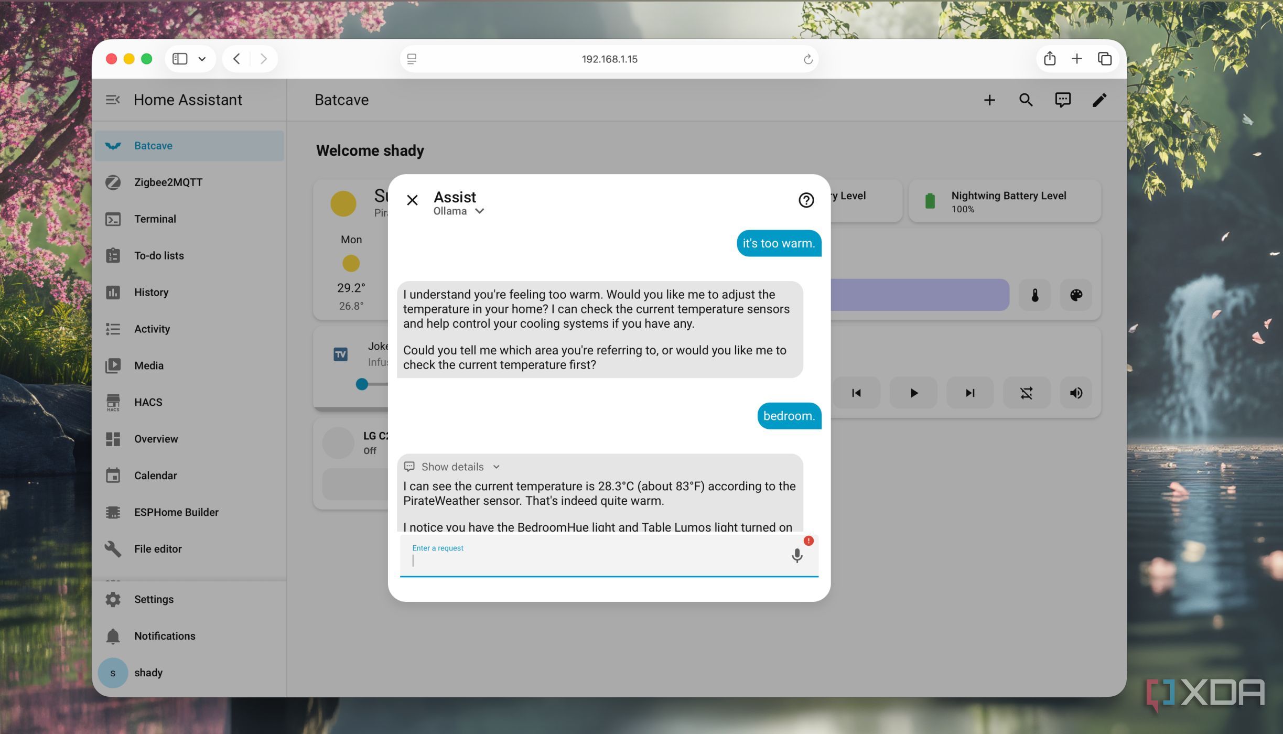Show Safari tab overview
The image size is (1283, 734).
(1105, 59)
